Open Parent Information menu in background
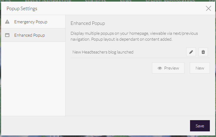The image size is (216, 137). [48, 1]
